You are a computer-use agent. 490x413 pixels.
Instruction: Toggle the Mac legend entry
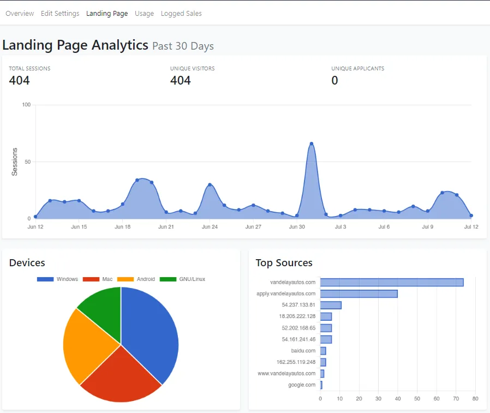(x=98, y=279)
